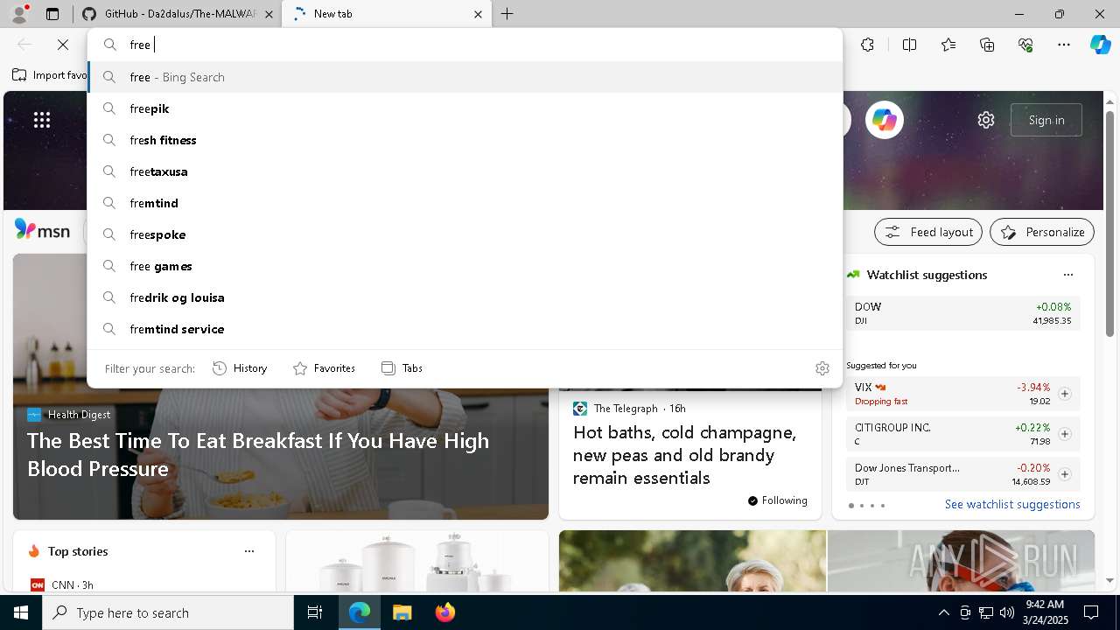Select the 'free games' suggestion
This screenshot has height=630, width=1120.
(465, 266)
